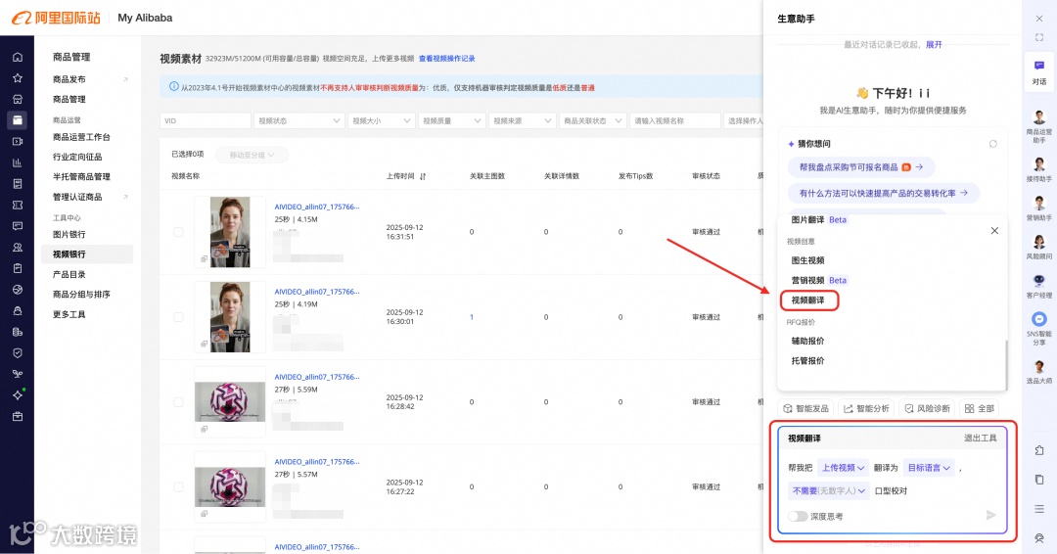Open the shop storefront icon in sidebar
This screenshot has height=554, width=1057.
pos(18,99)
